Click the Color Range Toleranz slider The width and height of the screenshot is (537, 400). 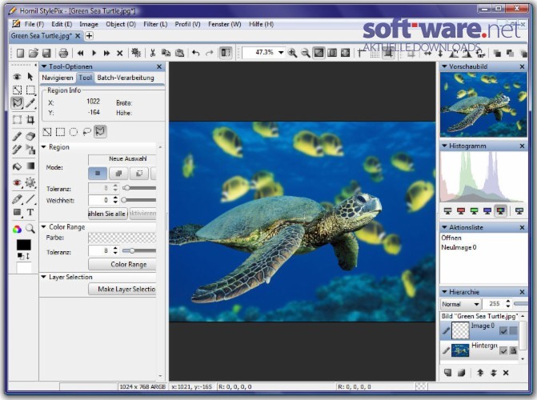[x=138, y=251]
